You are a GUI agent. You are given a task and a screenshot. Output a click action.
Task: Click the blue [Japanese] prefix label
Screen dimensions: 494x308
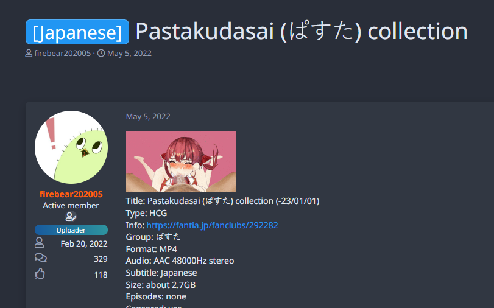coord(77,32)
